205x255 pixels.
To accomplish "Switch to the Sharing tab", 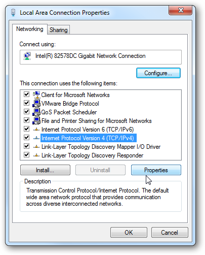I will pos(59,30).
